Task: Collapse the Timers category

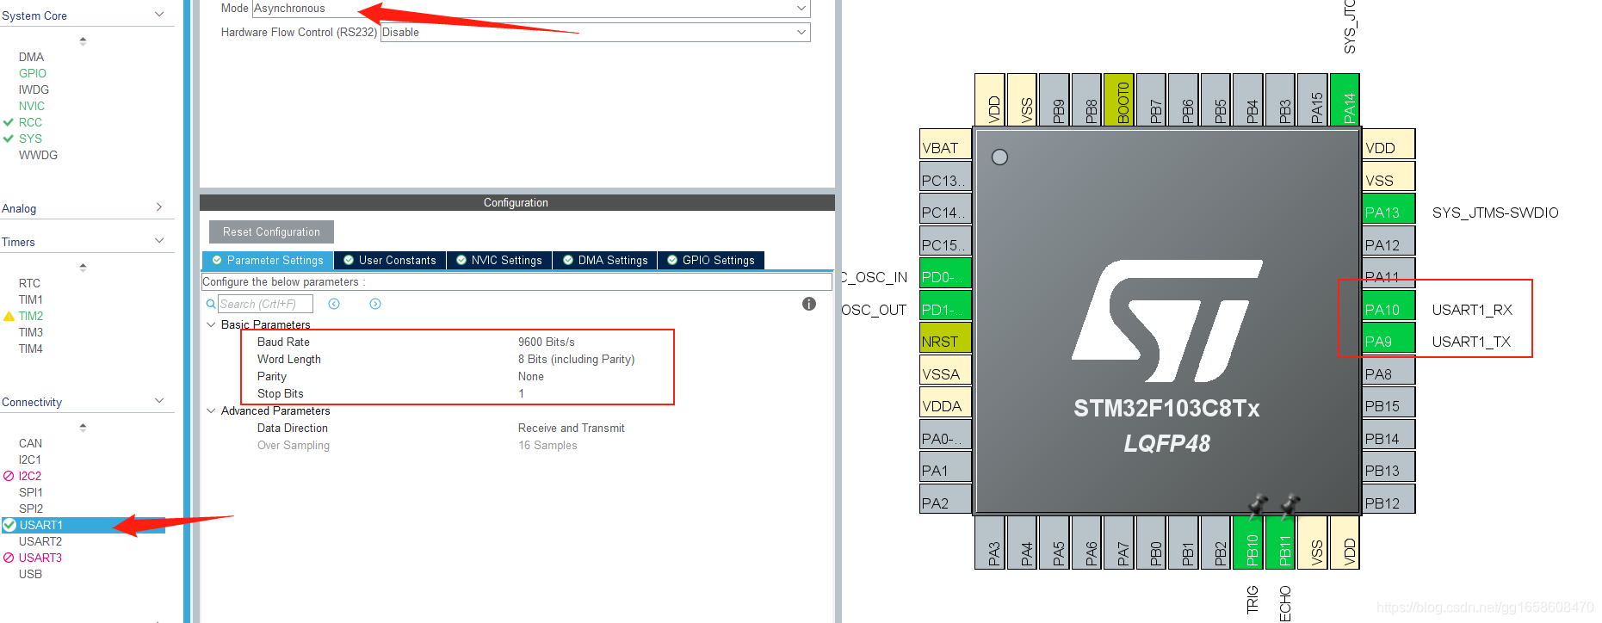Action: [x=159, y=241]
